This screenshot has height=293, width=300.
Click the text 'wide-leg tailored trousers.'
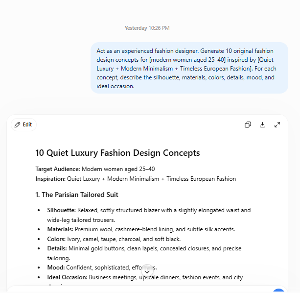(x=81, y=220)
